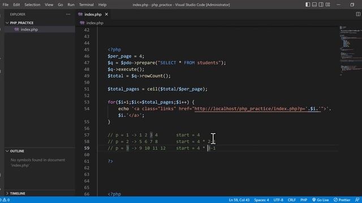Open the Selection menu
Screen dimensions: 362x203
pyautogui.click(x=32, y=5)
